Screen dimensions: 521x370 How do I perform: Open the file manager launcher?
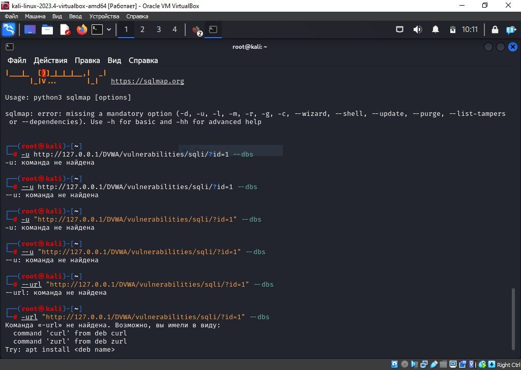click(x=47, y=29)
